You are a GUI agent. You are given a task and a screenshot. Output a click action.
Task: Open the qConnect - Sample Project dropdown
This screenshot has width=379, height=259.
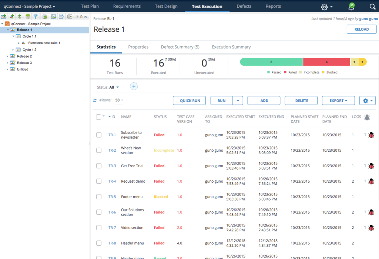point(29,7)
